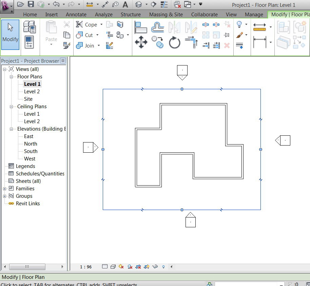Click the Offset tool icon

tap(158, 27)
